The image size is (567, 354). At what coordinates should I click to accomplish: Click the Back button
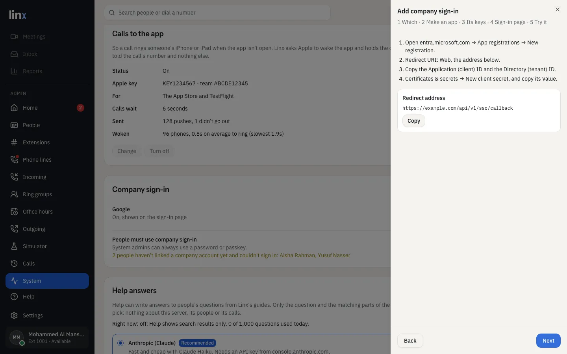pos(410,341)
